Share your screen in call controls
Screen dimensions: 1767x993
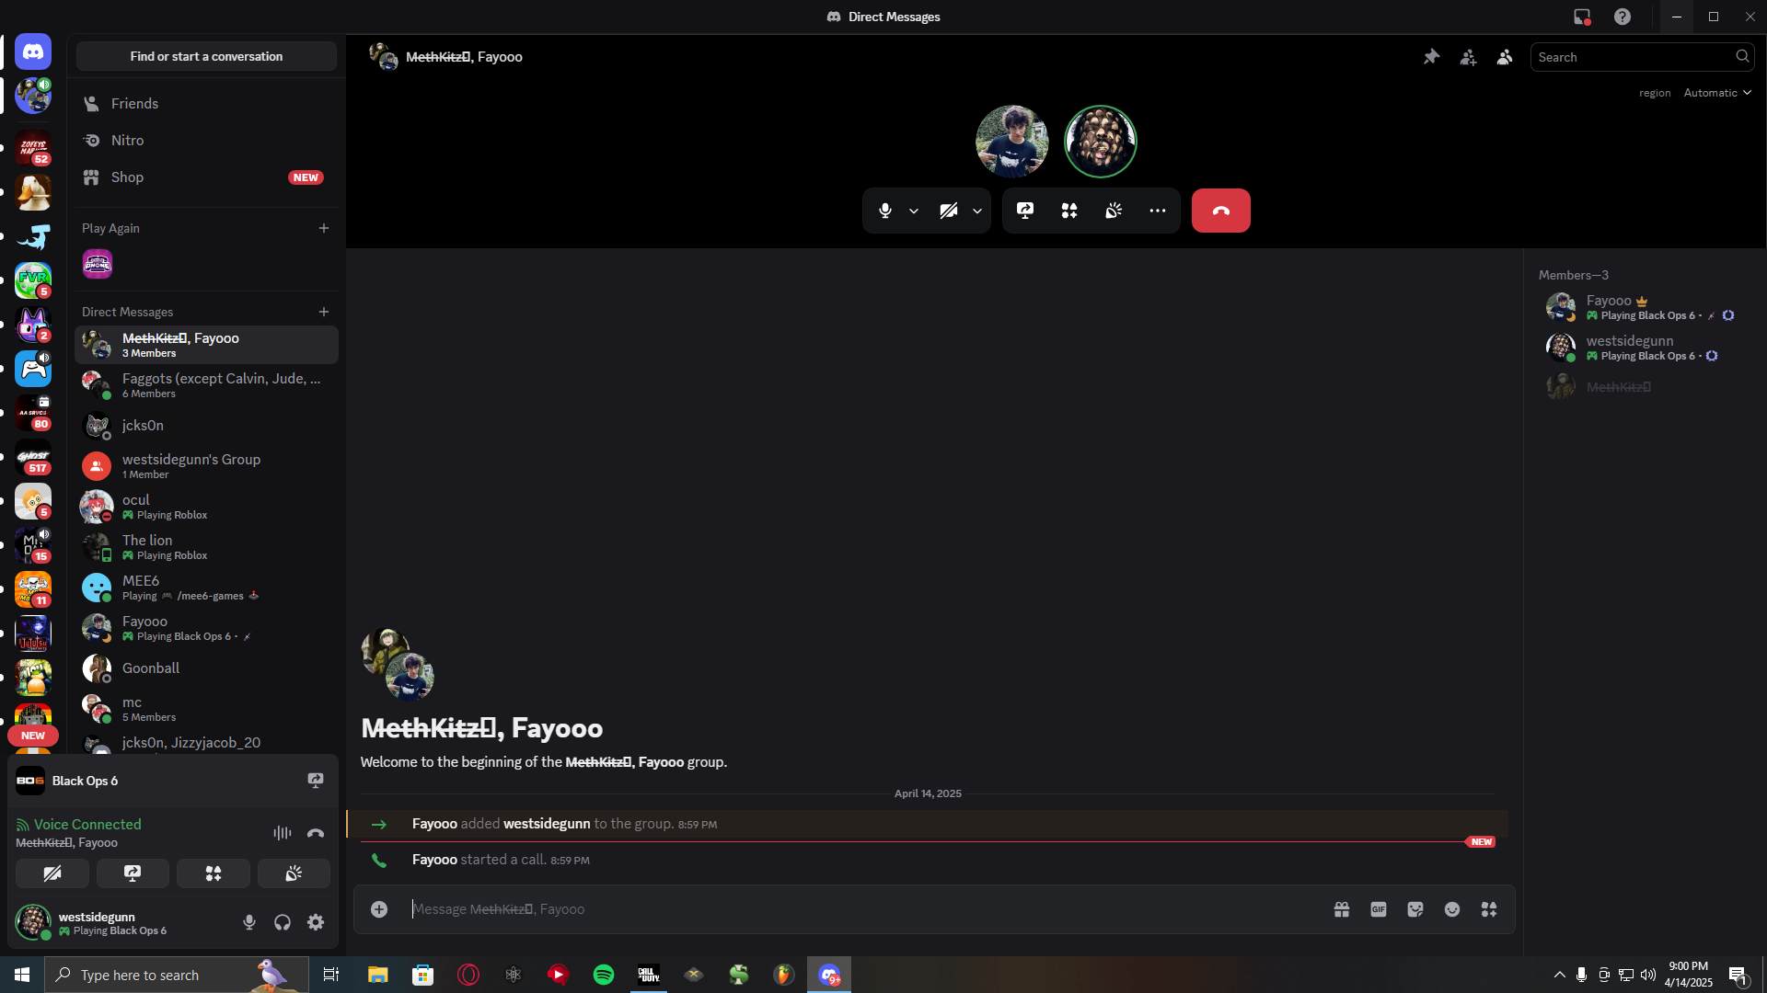[x=1024, y=211]
